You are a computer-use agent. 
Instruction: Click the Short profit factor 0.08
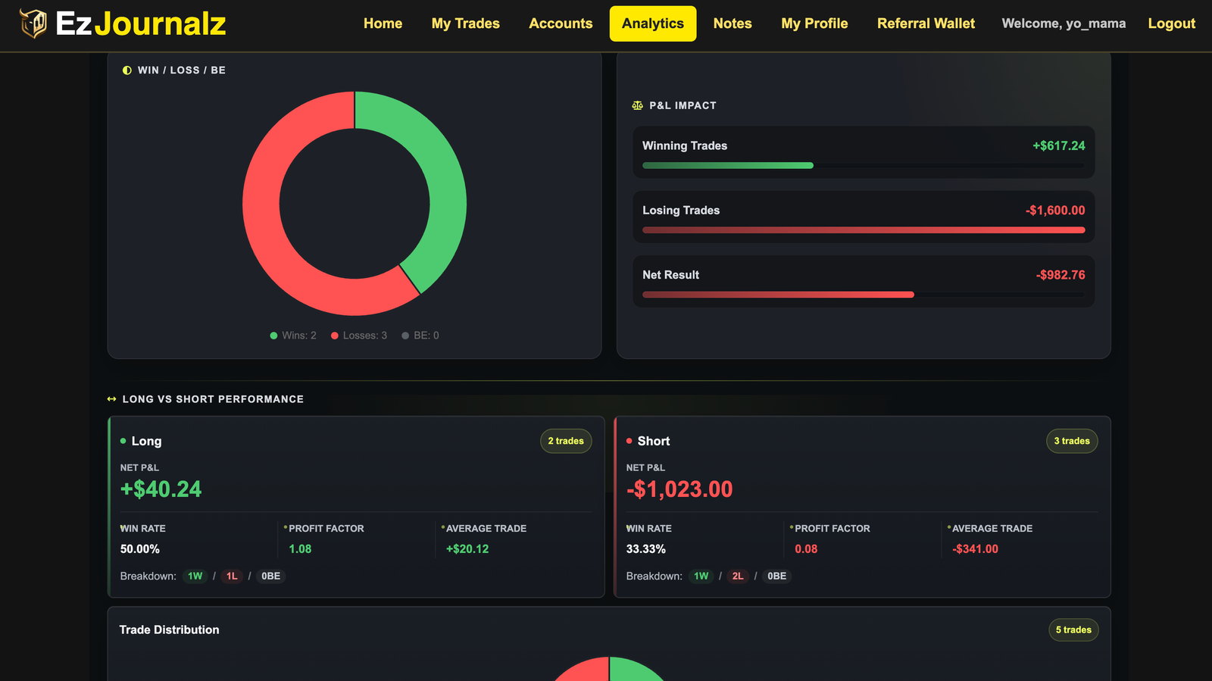806,549
